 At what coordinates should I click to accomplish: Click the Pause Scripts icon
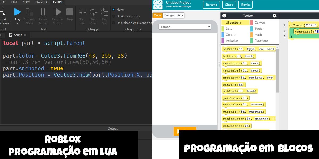tap(43, 12)
